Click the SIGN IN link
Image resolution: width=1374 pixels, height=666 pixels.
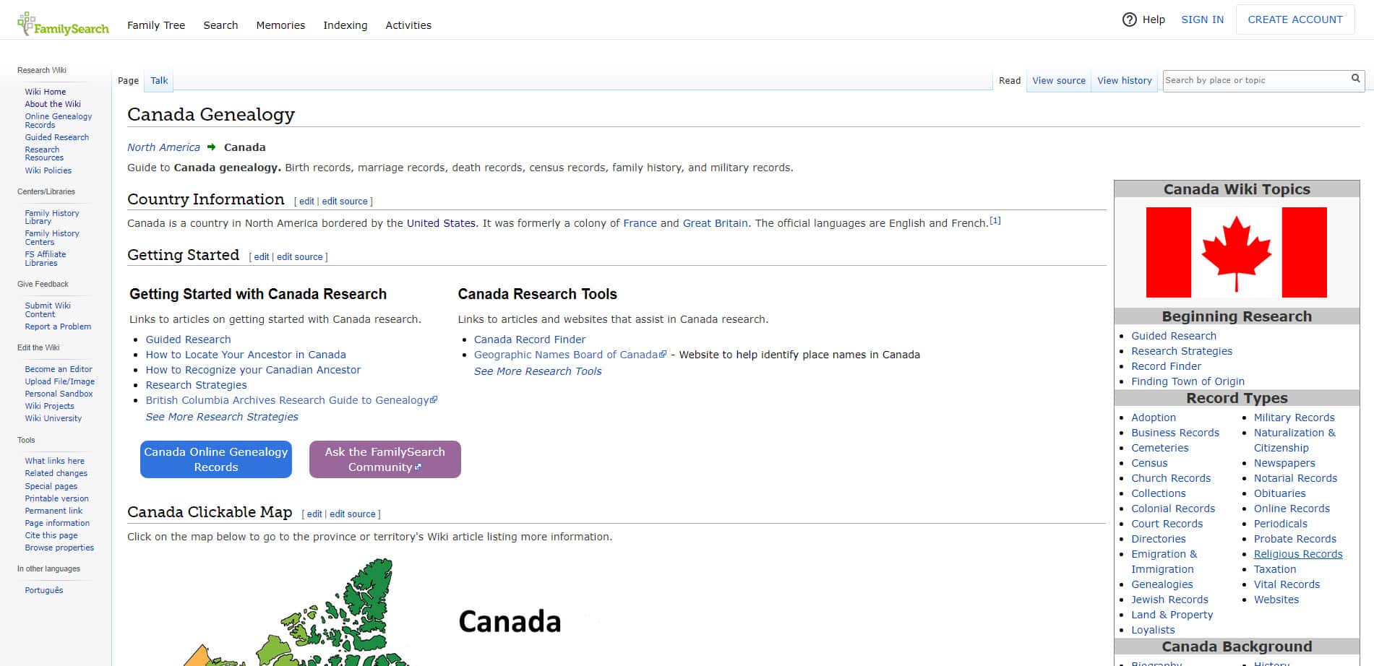point(1202,20)
